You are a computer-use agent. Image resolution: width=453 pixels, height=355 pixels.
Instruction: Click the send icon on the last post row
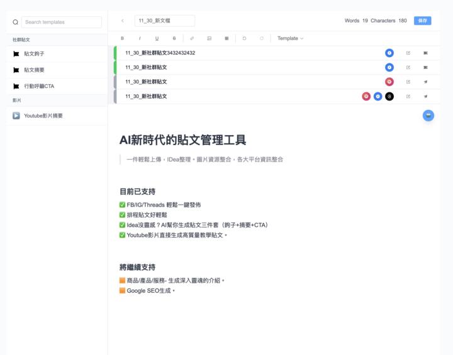coord(425,96)
